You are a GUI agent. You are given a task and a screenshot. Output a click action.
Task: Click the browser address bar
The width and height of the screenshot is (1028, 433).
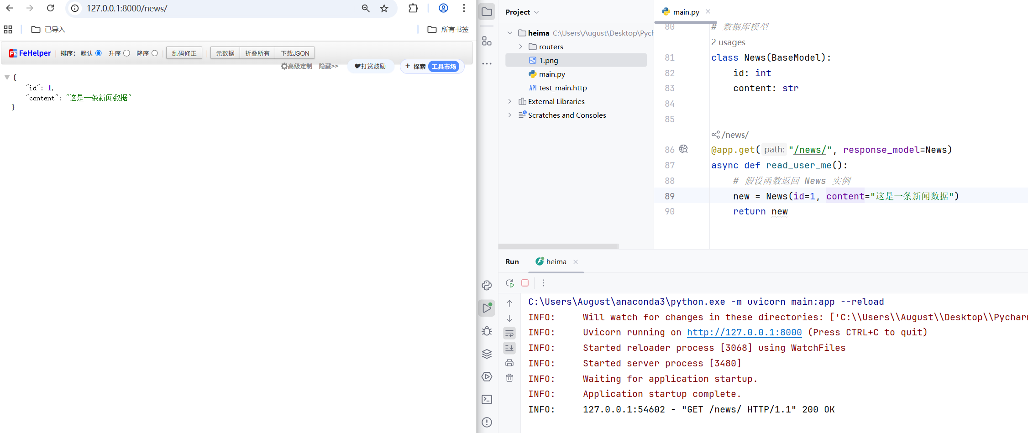click(219, 8)
